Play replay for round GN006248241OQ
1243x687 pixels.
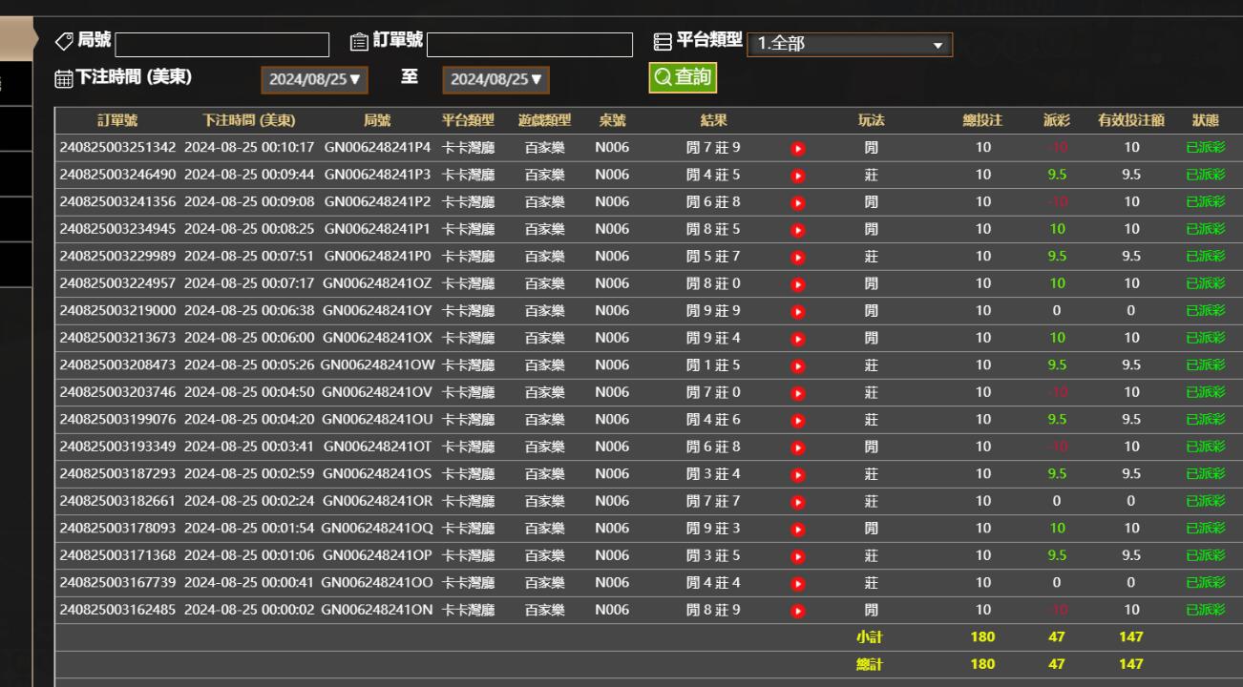[798, 529]
